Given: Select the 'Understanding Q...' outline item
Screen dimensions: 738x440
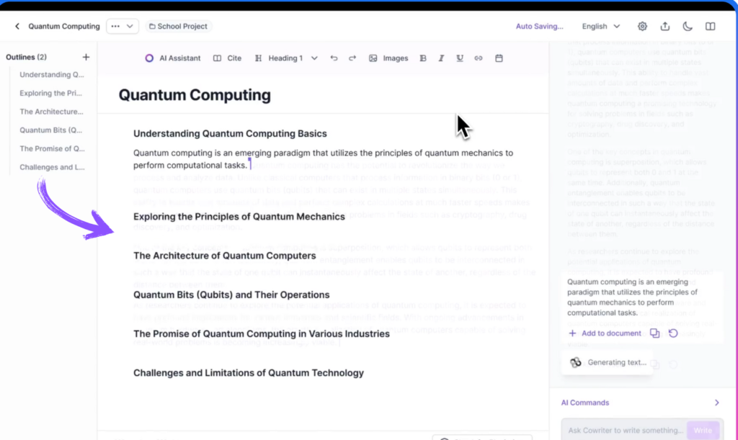Looking at the screenshot, I should [52, 75].
